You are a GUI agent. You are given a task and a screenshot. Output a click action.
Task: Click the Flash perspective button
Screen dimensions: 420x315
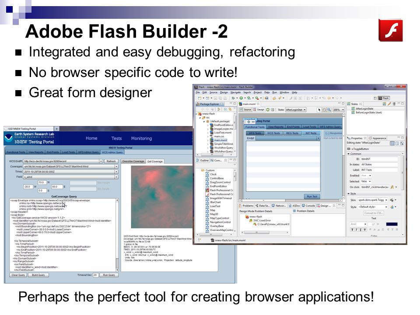point(384,98)
